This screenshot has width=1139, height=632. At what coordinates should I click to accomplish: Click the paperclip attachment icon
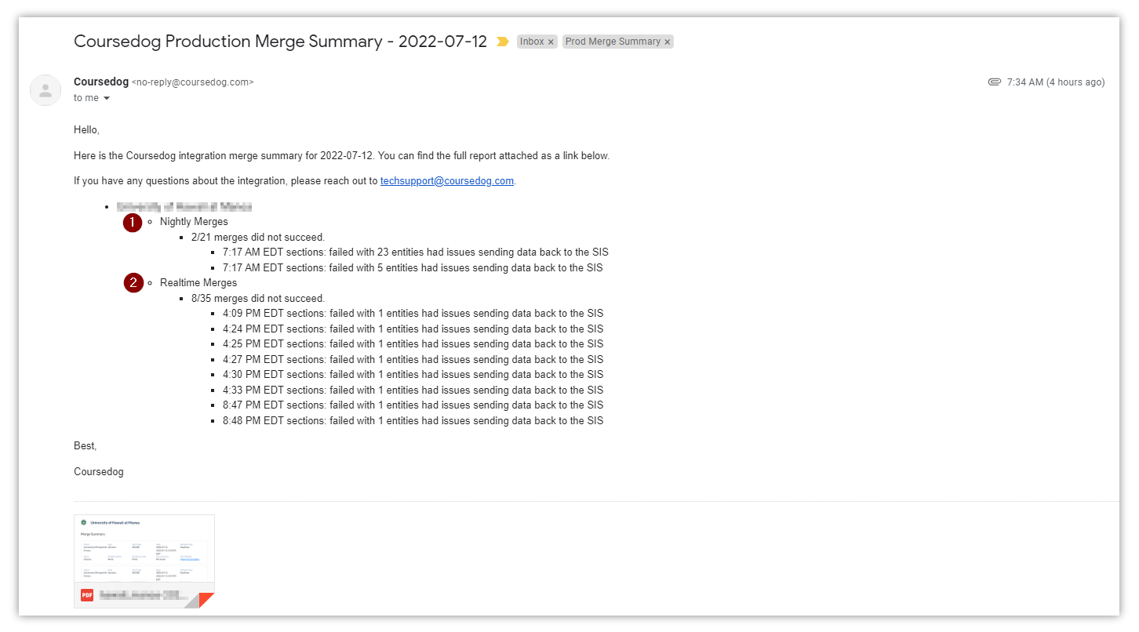tap(995, 82)
